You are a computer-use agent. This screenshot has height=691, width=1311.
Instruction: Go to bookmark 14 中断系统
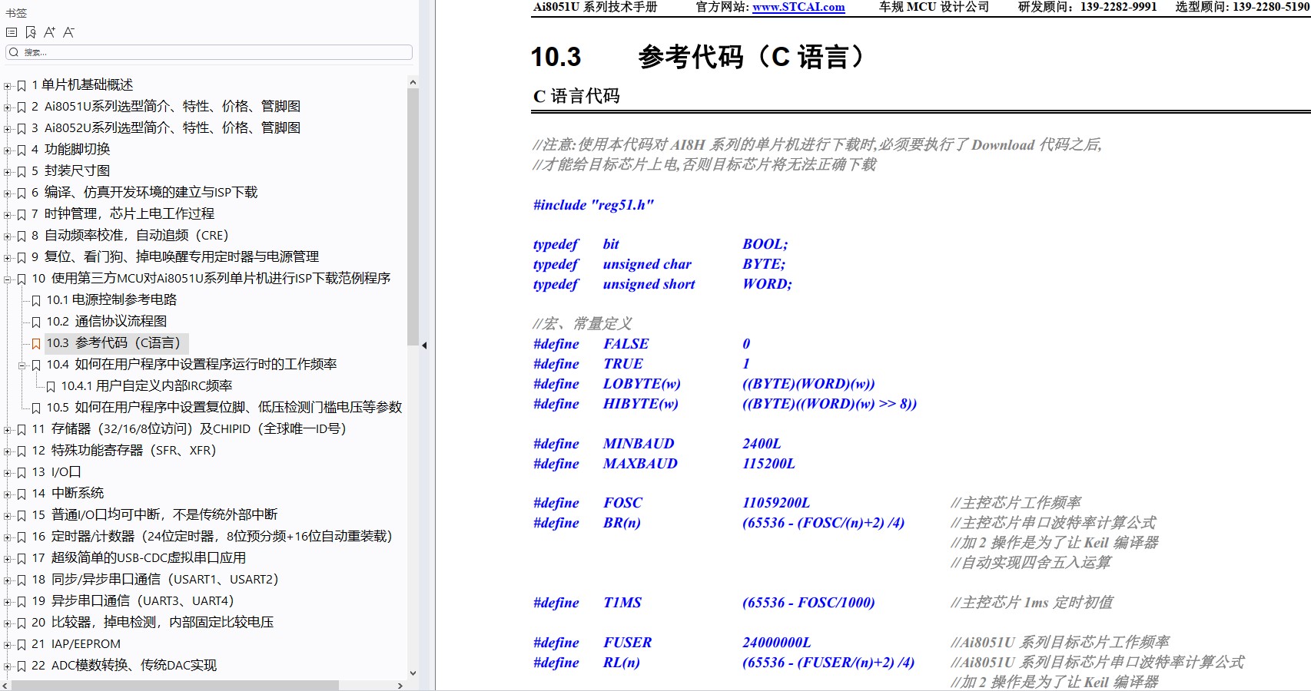pyautogui.click(x=68, y=494)
